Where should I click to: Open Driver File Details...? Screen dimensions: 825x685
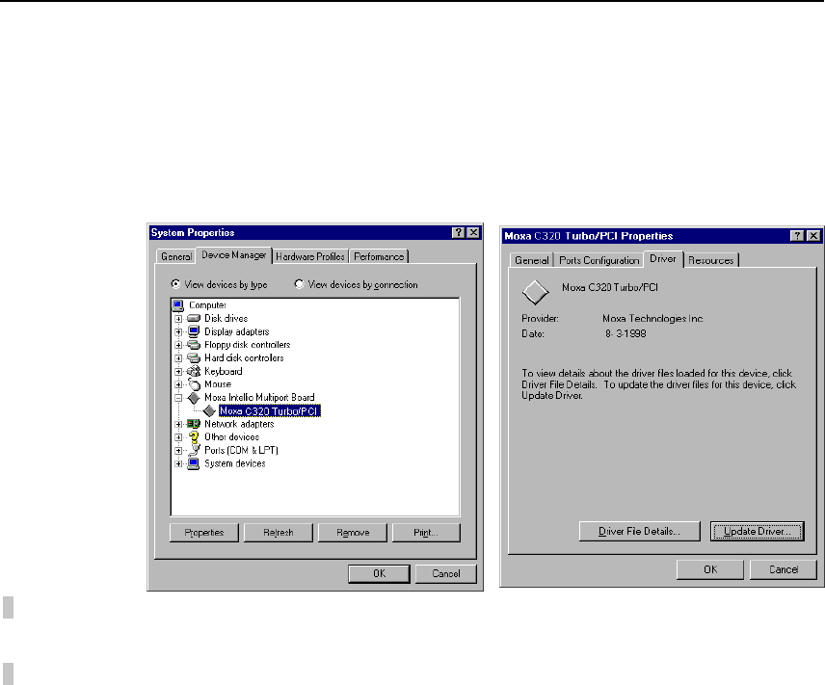tap(639, 532)
